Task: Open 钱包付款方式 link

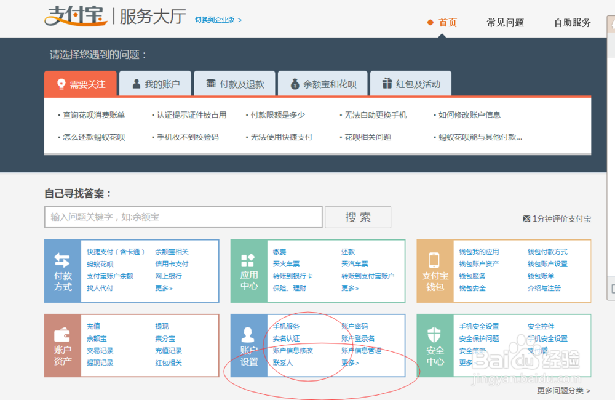Action: (547, 252)
